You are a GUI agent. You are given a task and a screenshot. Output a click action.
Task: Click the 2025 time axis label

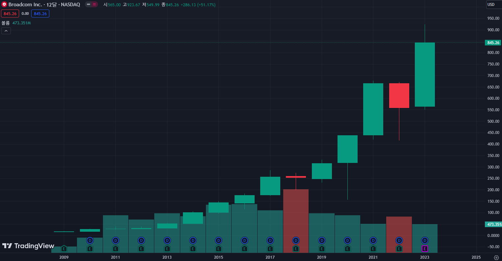coord(476,257)
